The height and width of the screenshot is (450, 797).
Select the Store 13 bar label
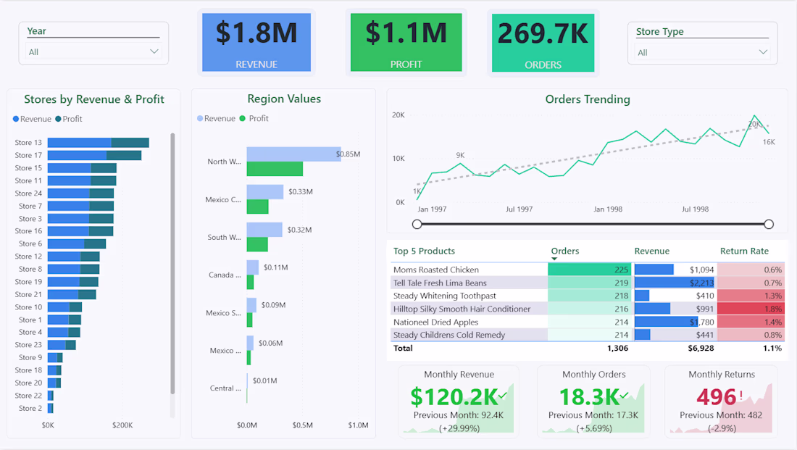(28, 142)
